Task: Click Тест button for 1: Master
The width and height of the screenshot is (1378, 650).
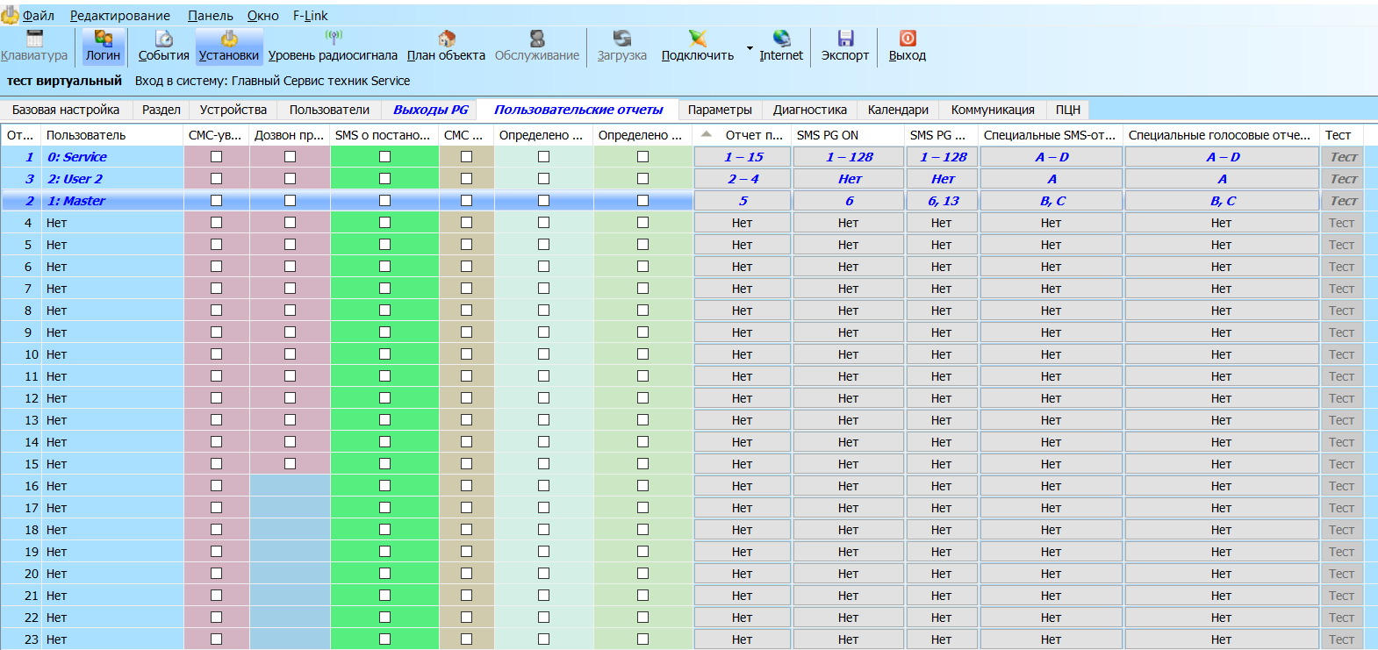Action: [1344, 201]
